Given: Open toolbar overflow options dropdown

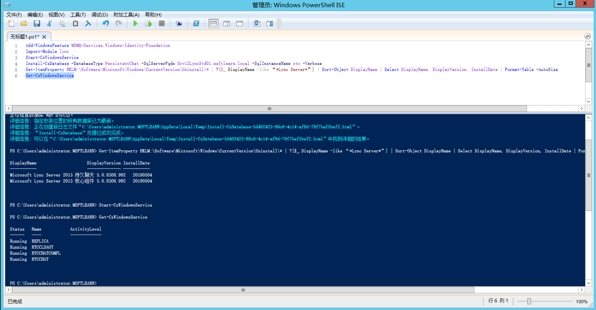Looking at the screenshot, I should click(279, 24).
